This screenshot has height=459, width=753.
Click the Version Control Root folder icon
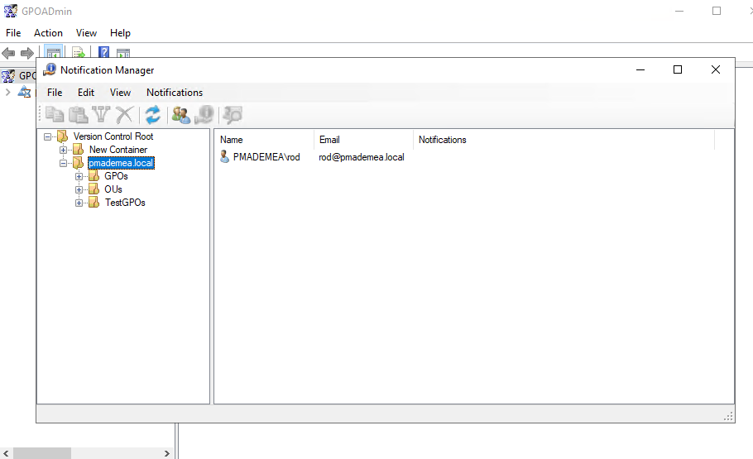(62, 136)
